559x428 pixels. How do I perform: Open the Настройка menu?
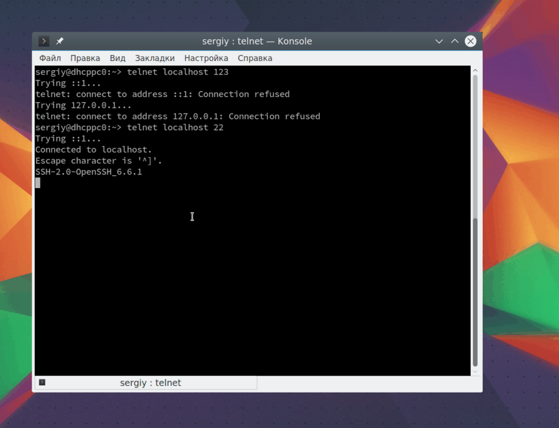click(206, 58)
